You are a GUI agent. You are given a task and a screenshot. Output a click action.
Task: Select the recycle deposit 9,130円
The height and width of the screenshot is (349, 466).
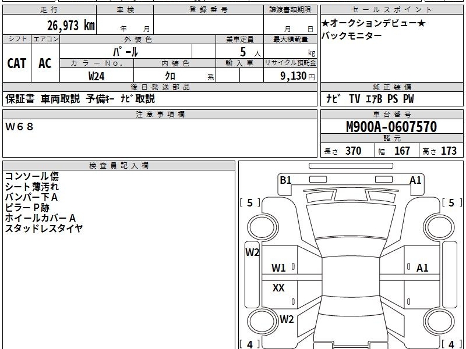(298, 76)
